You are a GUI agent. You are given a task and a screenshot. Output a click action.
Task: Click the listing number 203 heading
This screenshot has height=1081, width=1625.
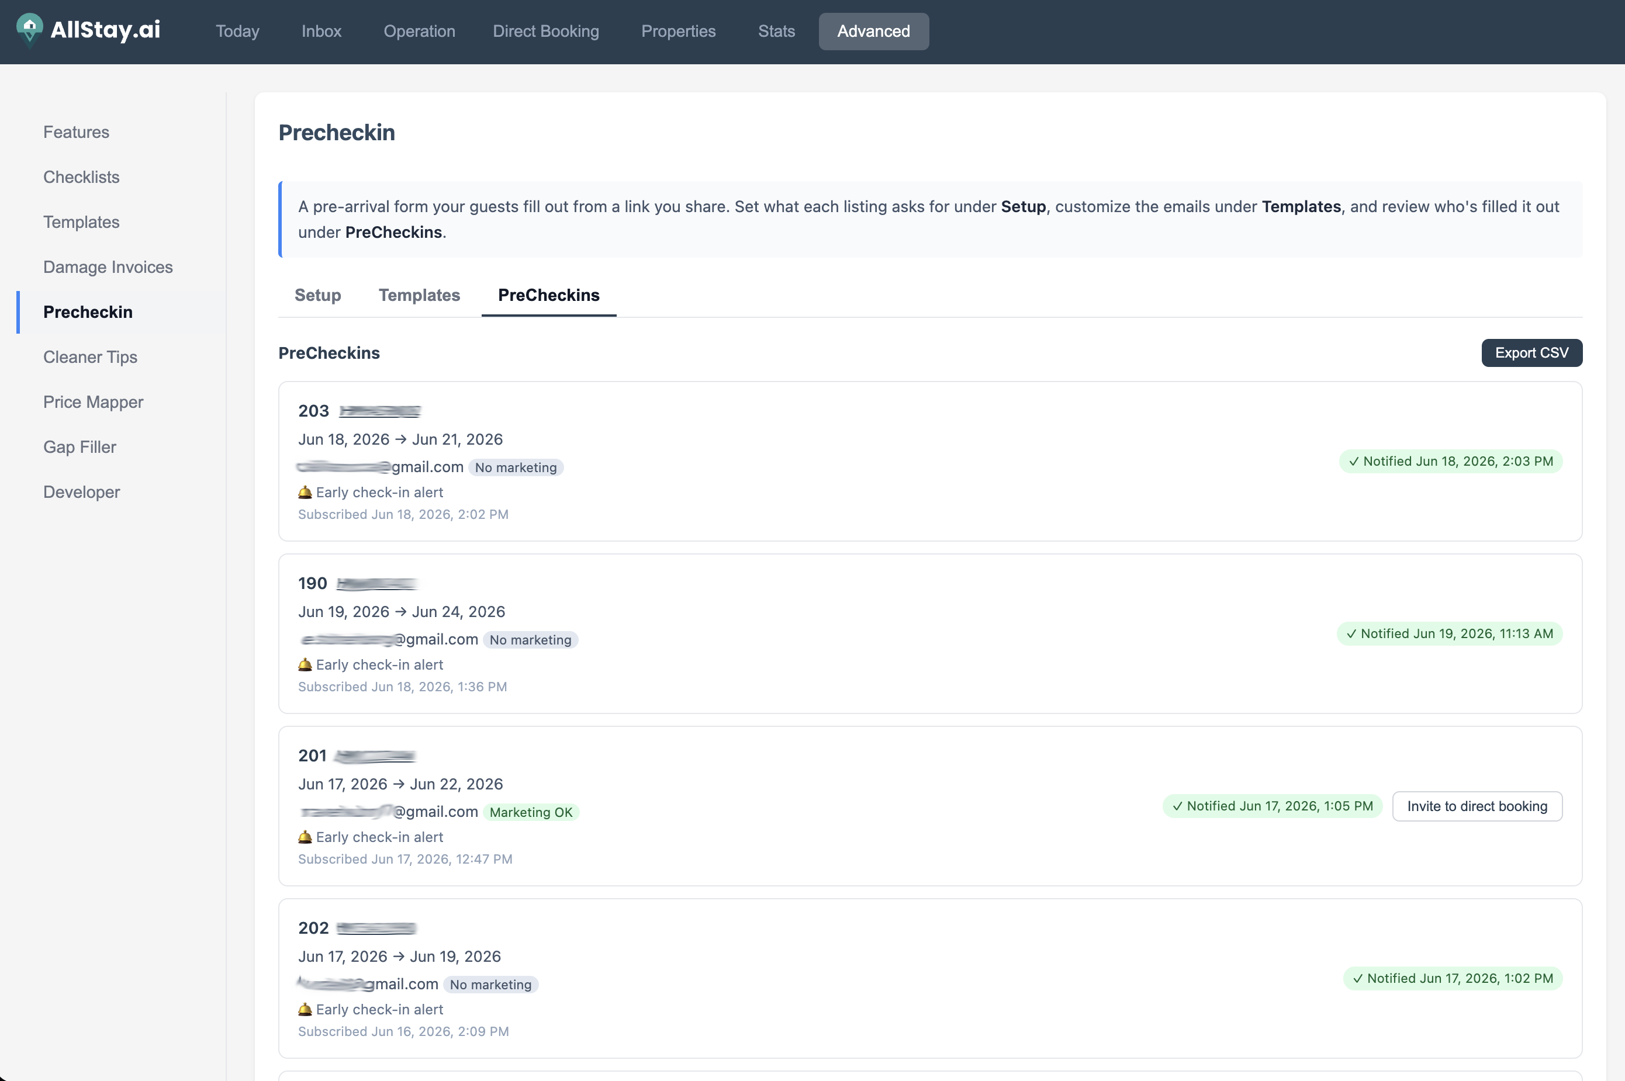[313, 411]
